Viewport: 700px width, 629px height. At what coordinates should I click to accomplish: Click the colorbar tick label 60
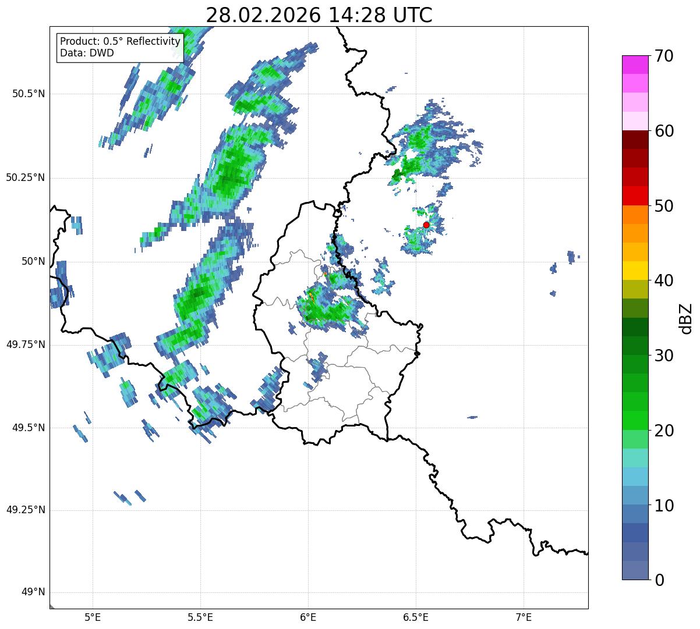coord(664,131)
